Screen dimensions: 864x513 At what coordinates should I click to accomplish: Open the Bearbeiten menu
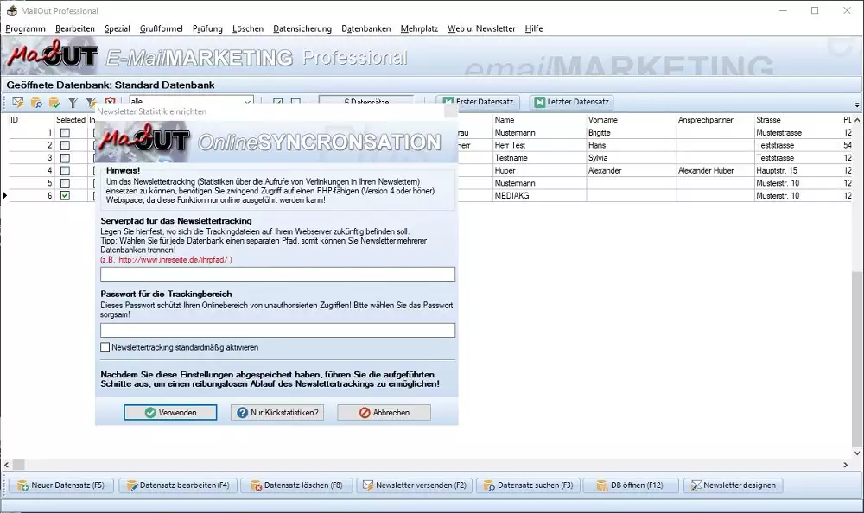75,28
